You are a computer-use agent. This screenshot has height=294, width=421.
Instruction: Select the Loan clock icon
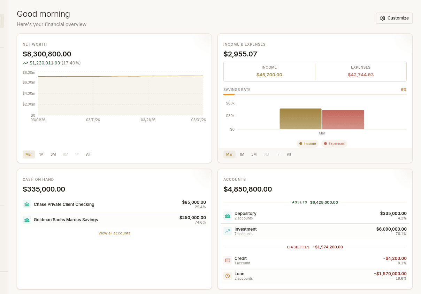coord(228,276)
